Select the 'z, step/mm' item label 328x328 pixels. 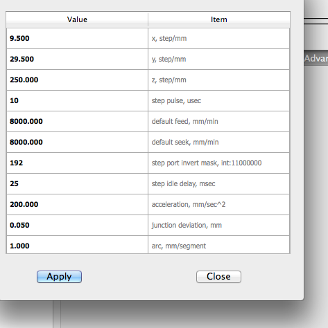click(169, 80)
